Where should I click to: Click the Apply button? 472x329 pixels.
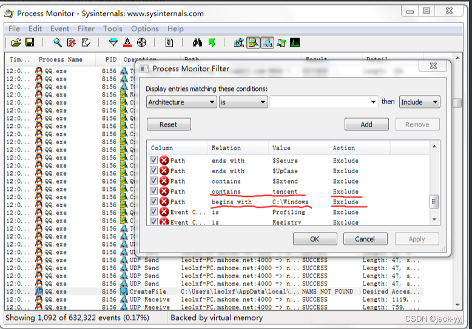(x=417, y=239)
